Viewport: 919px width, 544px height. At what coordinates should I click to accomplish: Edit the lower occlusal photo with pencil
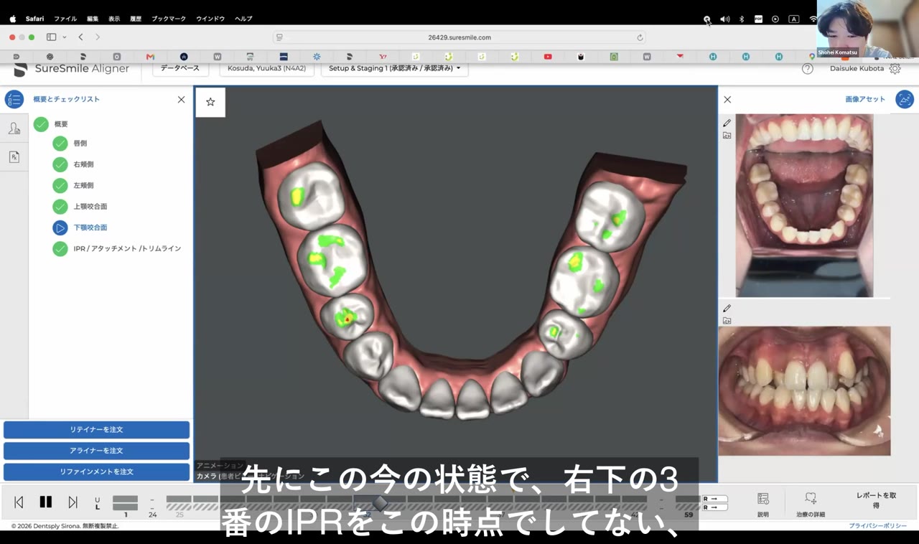click(x=727, y=123)
